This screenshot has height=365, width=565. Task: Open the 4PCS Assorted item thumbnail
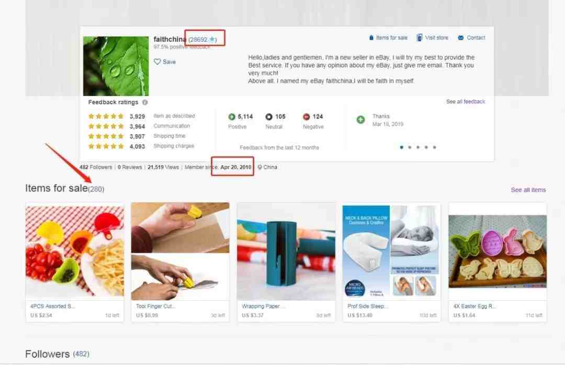click(x=75, y=251)
